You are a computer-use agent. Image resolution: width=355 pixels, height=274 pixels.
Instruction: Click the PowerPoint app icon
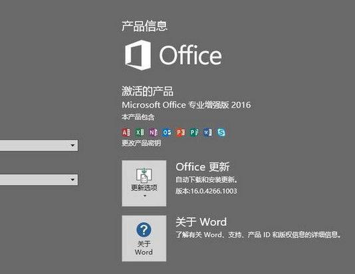181,132
